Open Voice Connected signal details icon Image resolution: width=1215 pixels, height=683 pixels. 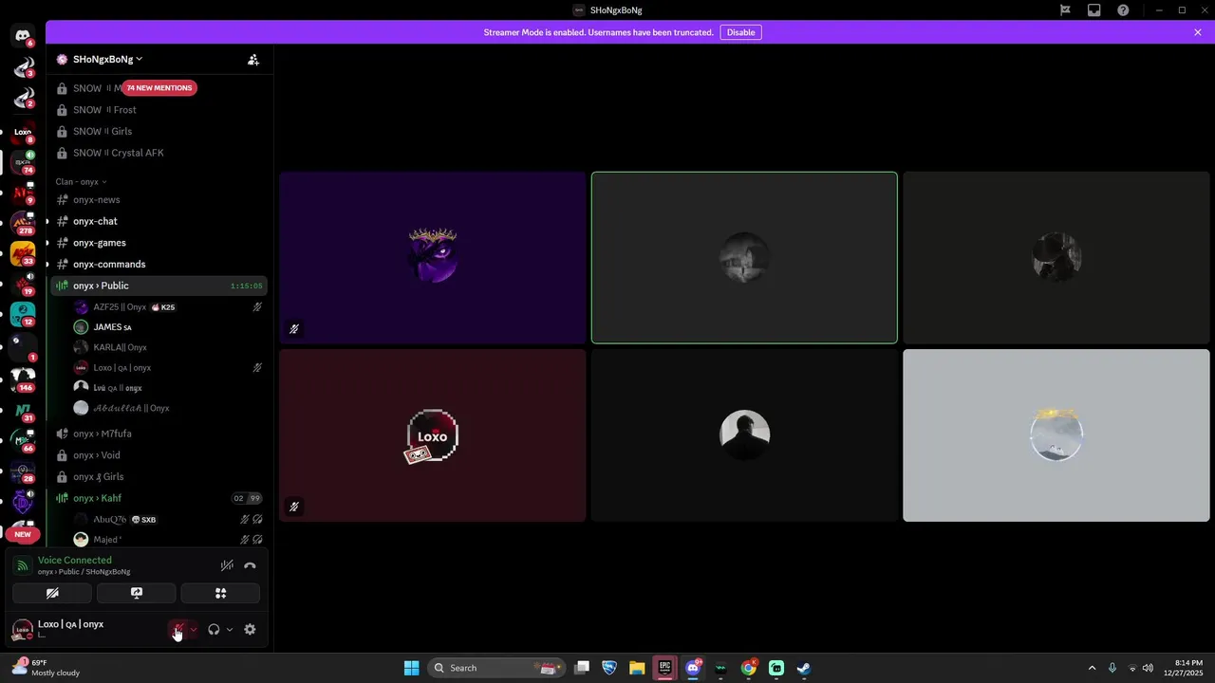pos(22,565)
